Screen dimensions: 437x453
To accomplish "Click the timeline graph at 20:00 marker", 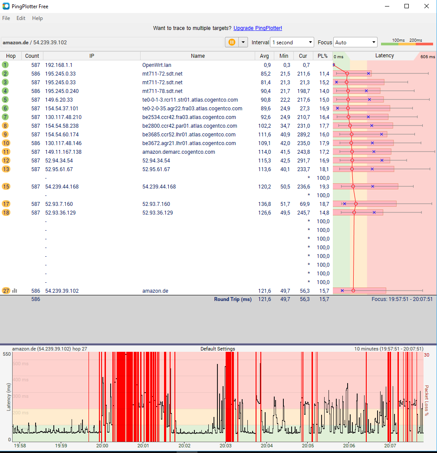I will (x=102, y=397).
